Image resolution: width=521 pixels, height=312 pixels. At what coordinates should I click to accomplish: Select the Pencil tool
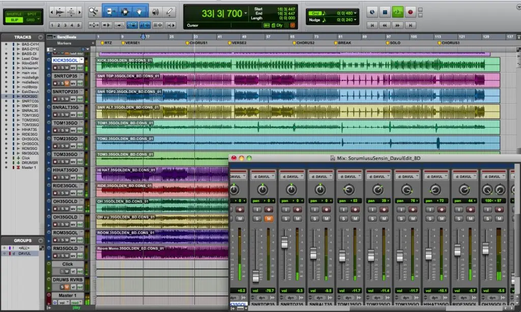[169, 10]
